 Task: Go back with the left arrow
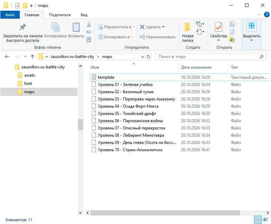coord(7,57)
